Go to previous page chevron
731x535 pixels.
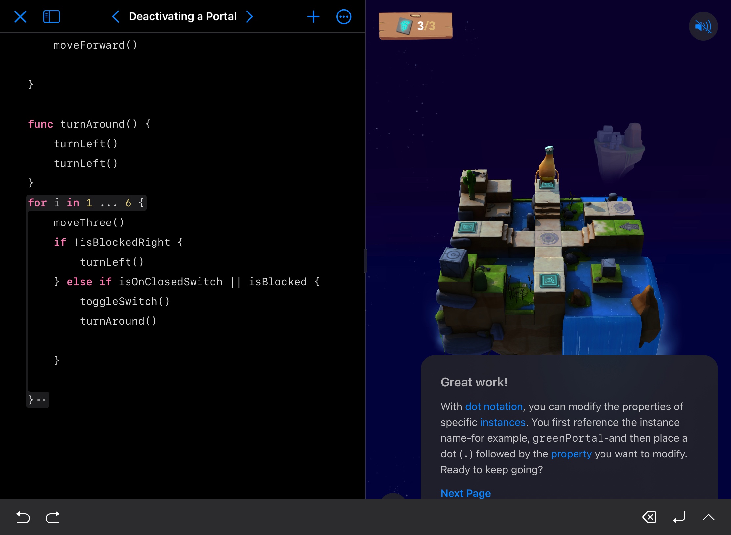click(115, 16)
